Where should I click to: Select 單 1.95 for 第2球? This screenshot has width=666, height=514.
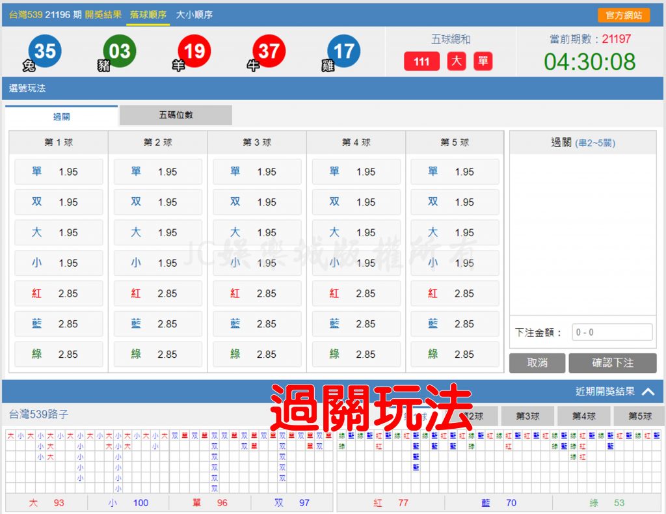pos(158,172)
